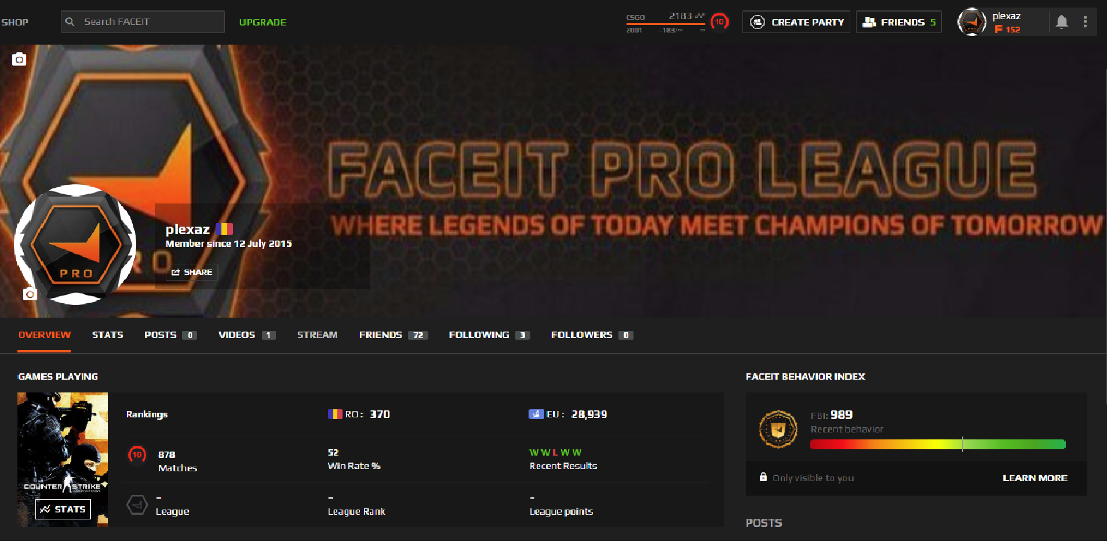Click the notification bell icon
The height and width of the screenshot is (542, 1107).
(1061, 22)
